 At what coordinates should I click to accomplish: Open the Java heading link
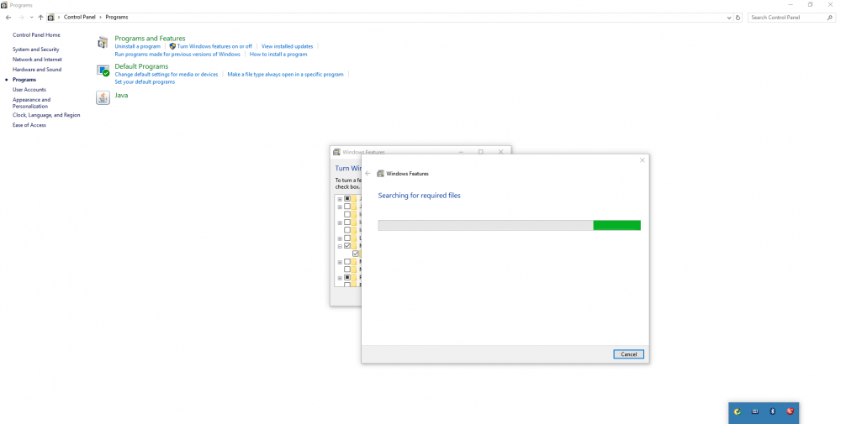click(121, 95)
